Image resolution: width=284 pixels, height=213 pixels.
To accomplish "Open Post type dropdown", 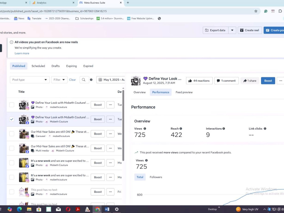I will (x=30, y=80).
